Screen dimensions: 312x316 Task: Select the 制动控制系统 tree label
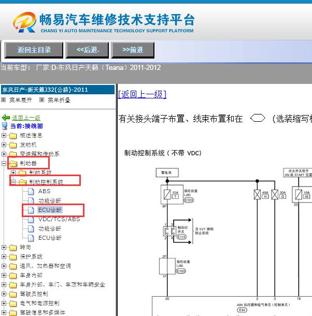coord(46,182)
